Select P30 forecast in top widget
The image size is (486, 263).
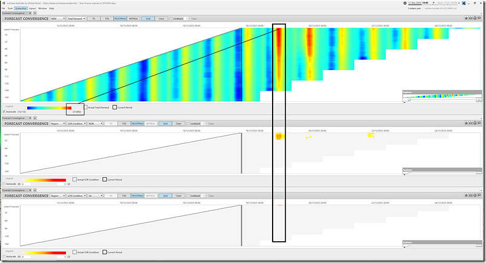[106, 19]
